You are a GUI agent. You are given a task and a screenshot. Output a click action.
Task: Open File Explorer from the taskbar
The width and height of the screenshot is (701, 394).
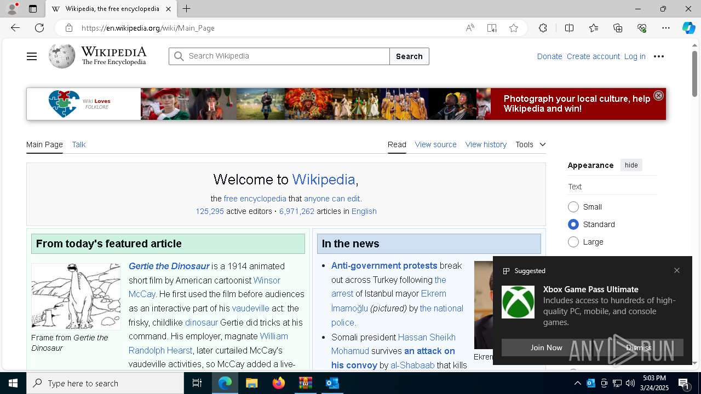(x=251, y=383)
